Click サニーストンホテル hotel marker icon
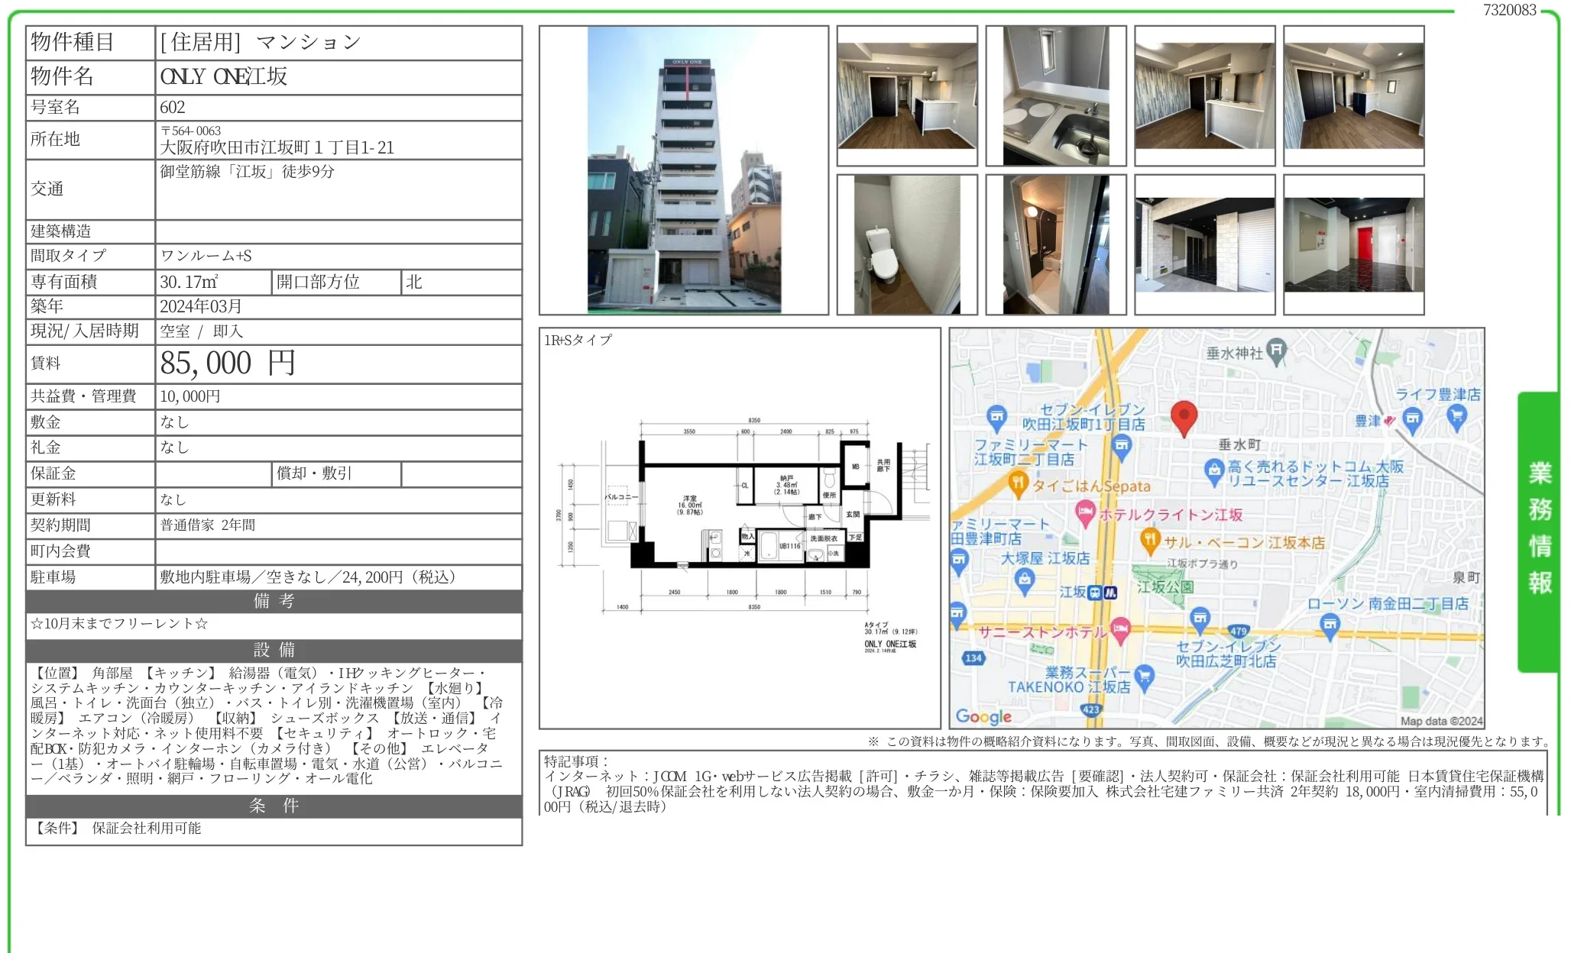The width and height of the screenshot is (1571, 953). 1120,630
